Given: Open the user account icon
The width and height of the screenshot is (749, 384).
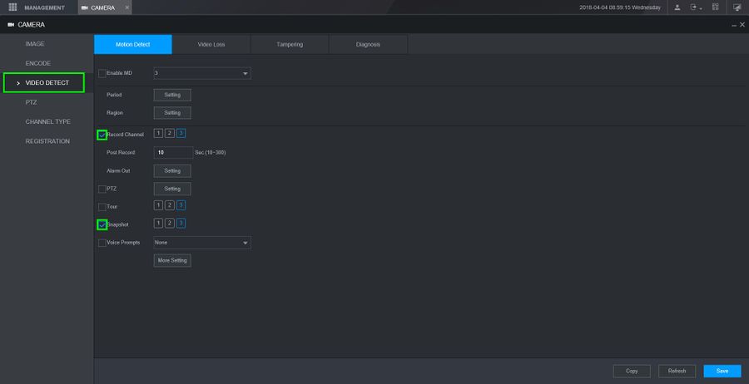Looking at the screenshot, I should point(677,7).
